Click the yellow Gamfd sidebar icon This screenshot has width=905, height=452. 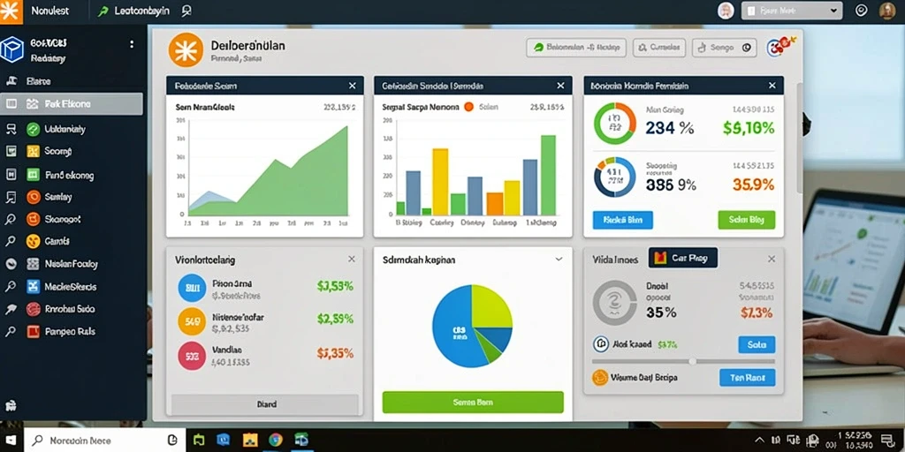34,242
